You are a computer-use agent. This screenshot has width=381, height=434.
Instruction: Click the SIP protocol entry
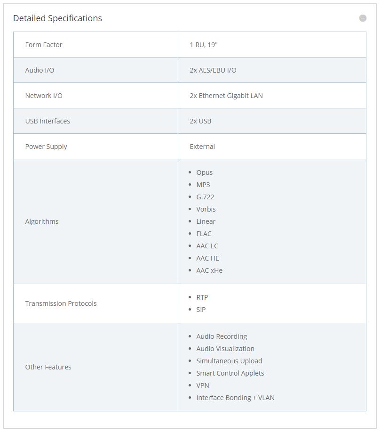coord(201,310)
